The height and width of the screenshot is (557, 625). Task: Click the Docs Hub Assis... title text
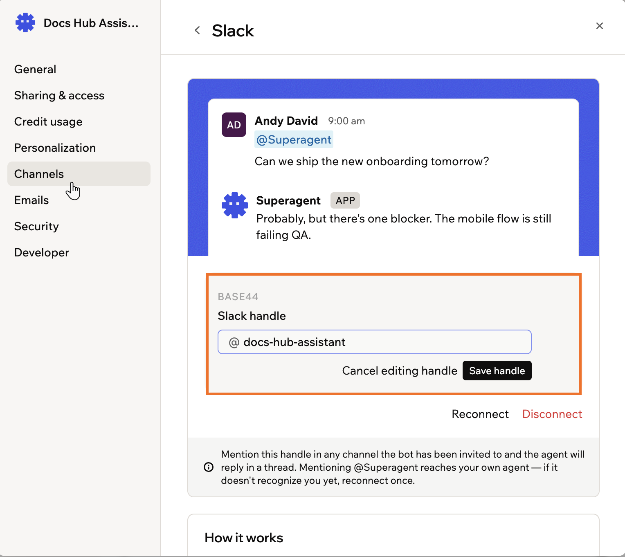91,23
